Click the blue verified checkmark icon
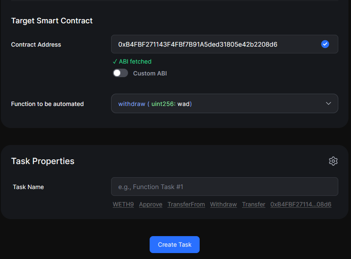The height and width of the screenshot is (259, 351). coord(325,44)
